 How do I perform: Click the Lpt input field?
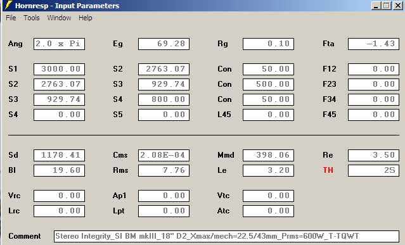(164, 211)
